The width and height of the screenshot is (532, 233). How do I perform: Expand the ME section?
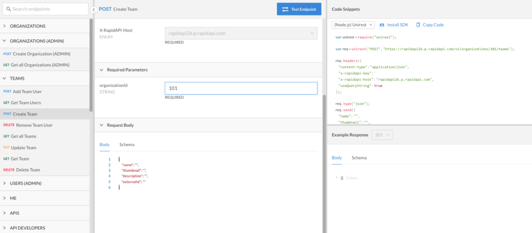45,198
